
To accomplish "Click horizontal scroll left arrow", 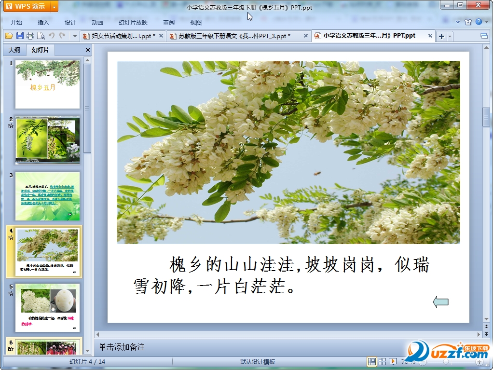I will pyautogui.click(x=98, y=334).
